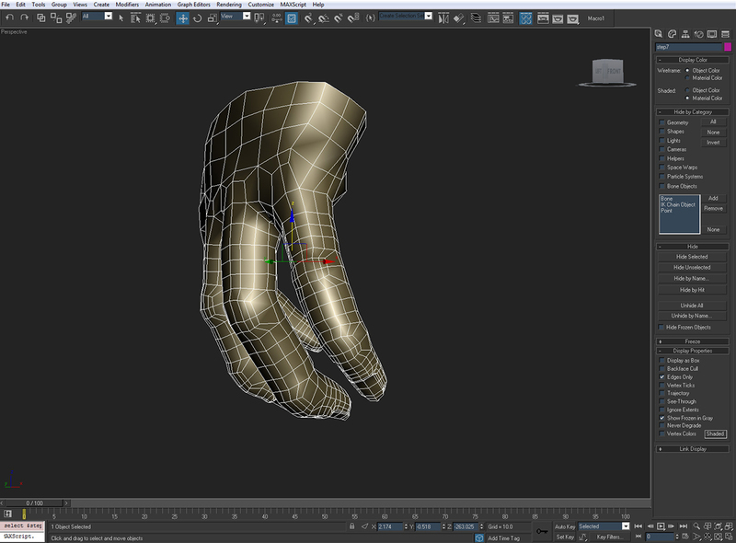Click the time slider 0 / 100 handle
This screenshot has width=736, height=543.
[34, 503]
